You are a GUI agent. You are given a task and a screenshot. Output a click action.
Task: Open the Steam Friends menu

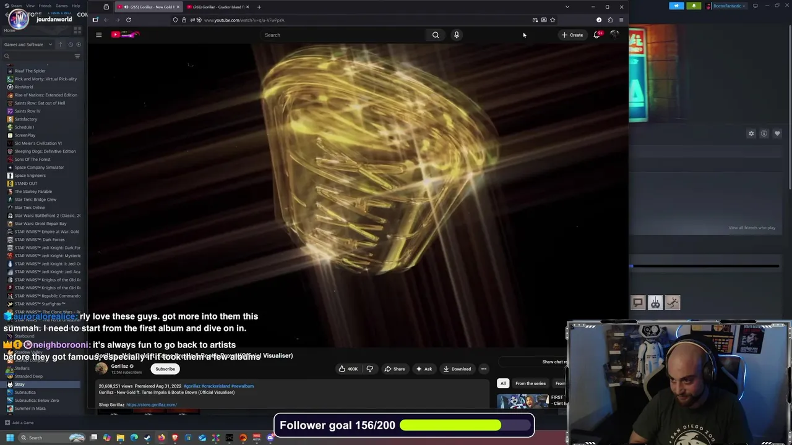pyautogui.click(x=45, y=6)
